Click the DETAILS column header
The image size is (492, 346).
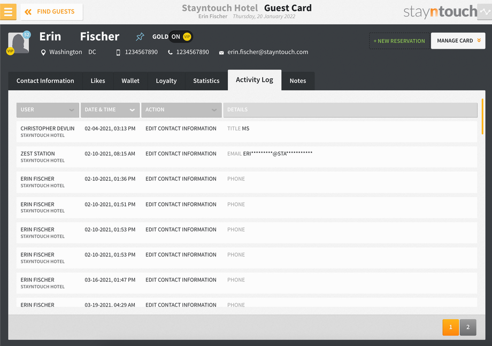[350, 110]
